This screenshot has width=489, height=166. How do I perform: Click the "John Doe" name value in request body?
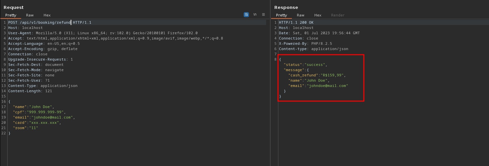(41, 107)
